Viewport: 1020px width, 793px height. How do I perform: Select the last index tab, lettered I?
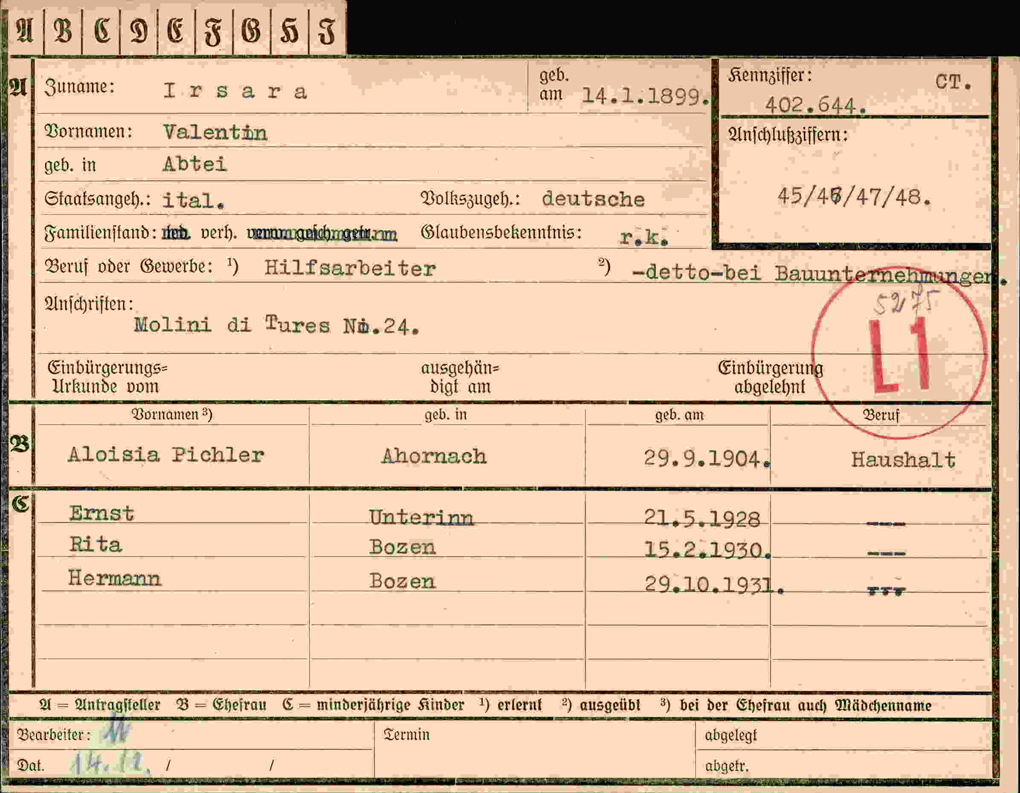(x=327, y=31)
